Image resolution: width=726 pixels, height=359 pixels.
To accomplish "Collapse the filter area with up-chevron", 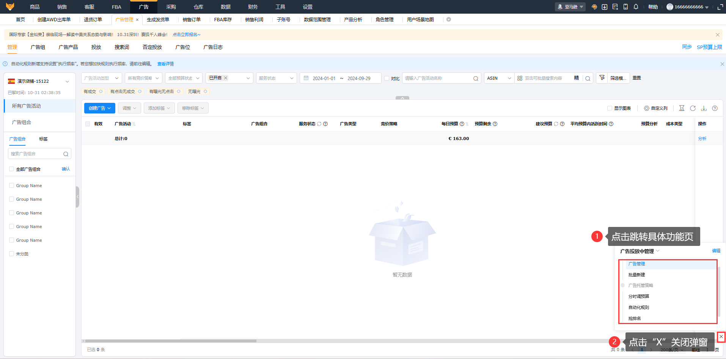I will click(402, 98).
